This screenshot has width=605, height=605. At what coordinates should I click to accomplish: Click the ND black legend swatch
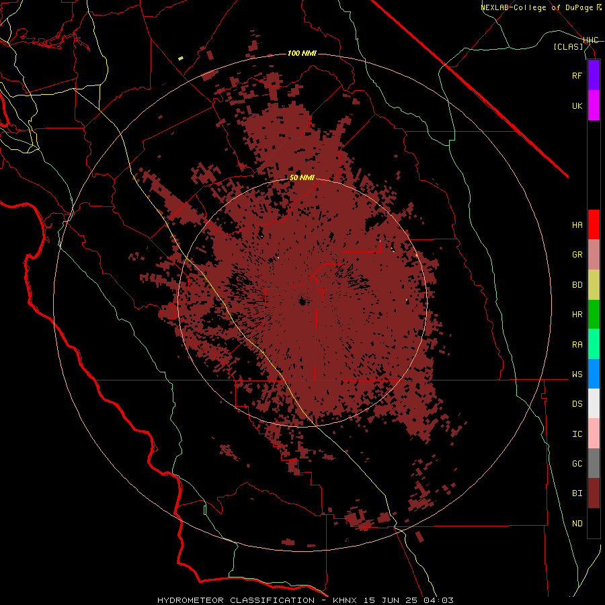594,523
